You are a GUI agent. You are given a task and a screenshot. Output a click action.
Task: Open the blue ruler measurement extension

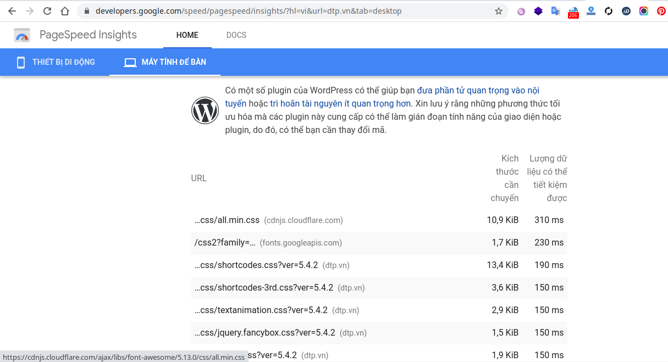(591, 11)
